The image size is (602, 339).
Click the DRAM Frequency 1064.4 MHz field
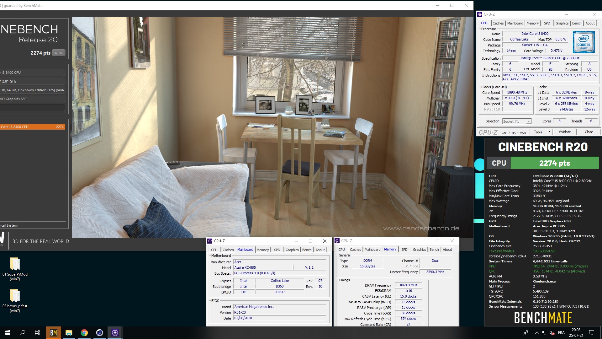point(408,285)
